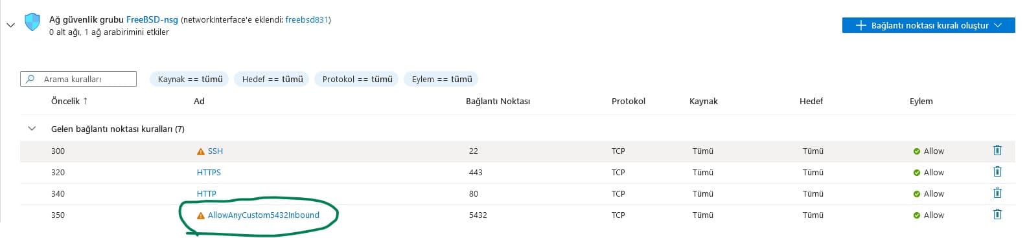1027x238 pixels.
Task: Open the Protokol == tümü filter
Action: 357,79
